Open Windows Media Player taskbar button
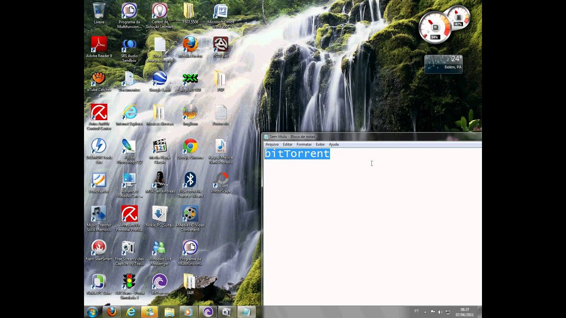This screenshot has height=318, width=566. point(188,312)
